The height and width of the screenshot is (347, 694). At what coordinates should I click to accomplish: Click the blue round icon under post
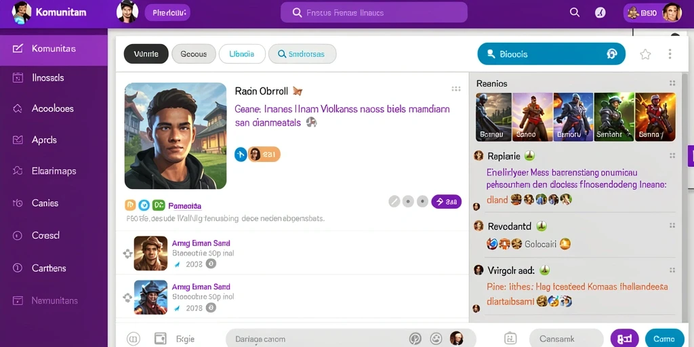click(x=241, y=154)
